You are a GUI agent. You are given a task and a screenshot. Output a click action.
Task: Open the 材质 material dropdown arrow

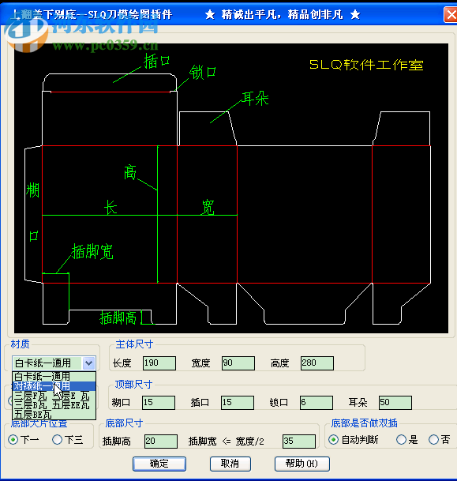(89, 363)
